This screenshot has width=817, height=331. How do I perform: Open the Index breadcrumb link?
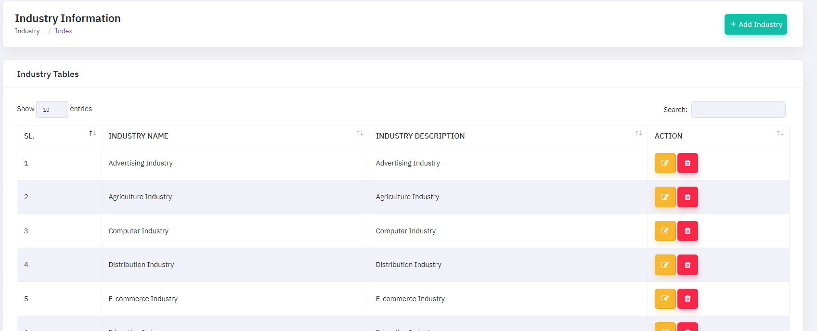tap(64, 31)
